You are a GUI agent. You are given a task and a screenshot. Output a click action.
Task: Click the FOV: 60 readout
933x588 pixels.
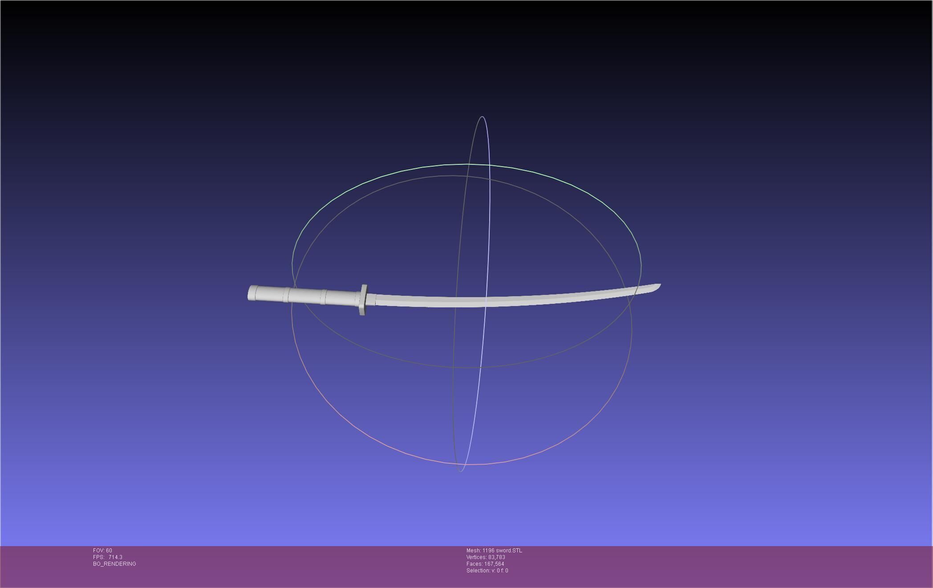(x=102, y=551)
